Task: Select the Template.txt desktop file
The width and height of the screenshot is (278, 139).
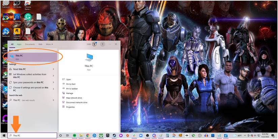Action: point(39,18)
